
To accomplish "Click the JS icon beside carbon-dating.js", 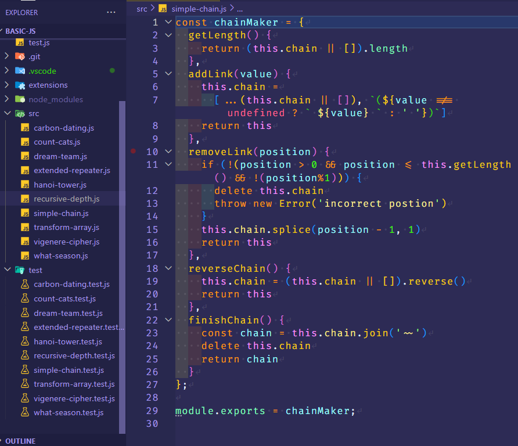I will click(x=25, y=128).
